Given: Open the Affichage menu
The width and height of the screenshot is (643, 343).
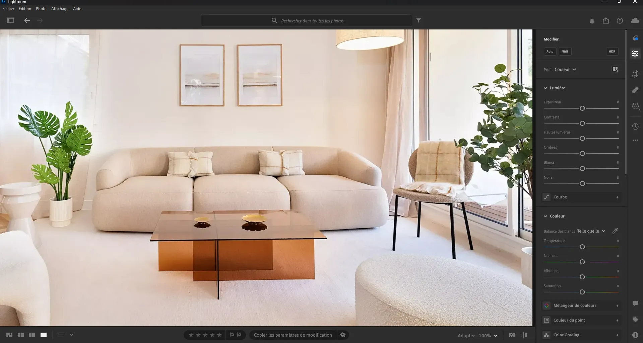Looking at the screenshot, I should click(x=60, y=9).
